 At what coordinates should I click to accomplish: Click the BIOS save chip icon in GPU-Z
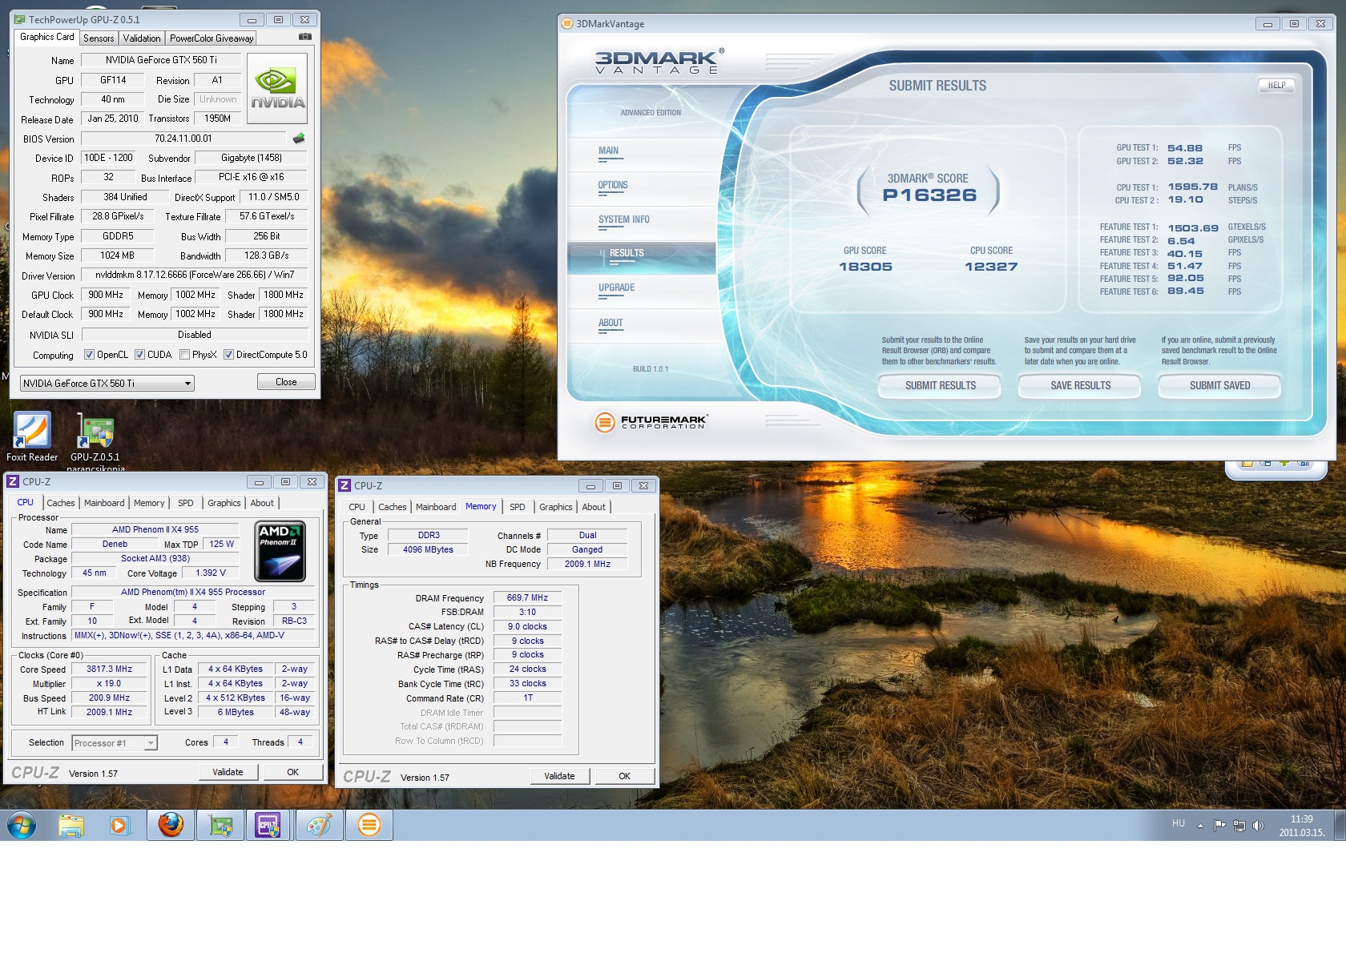point(299,139)
